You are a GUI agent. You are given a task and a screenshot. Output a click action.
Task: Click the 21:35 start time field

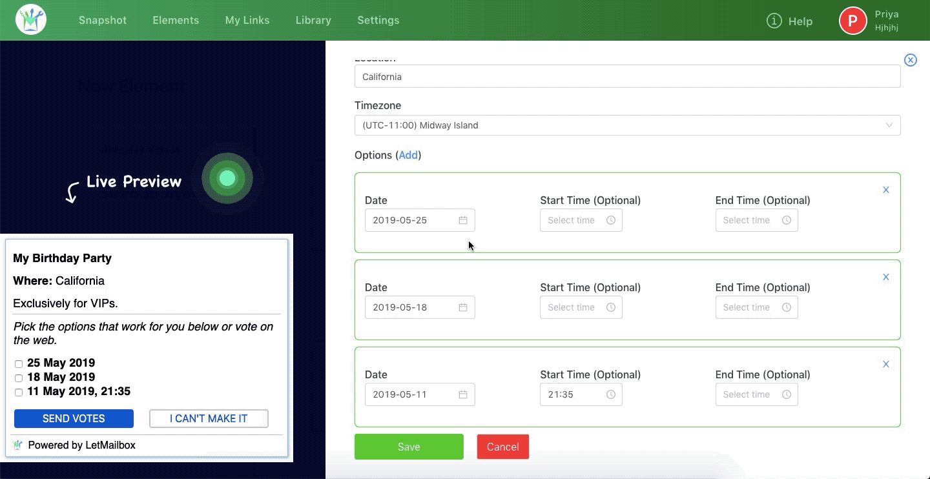(581, 394)
